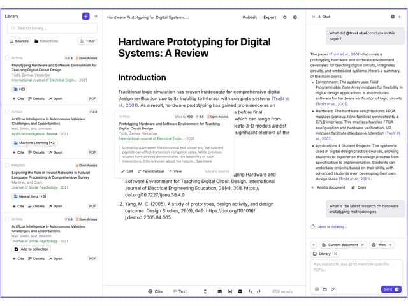Image resolution: width=408 pixels, height=306 pixels.
Task: Redo the last edit
Action: pyautogui.click(x=259, y=291)
